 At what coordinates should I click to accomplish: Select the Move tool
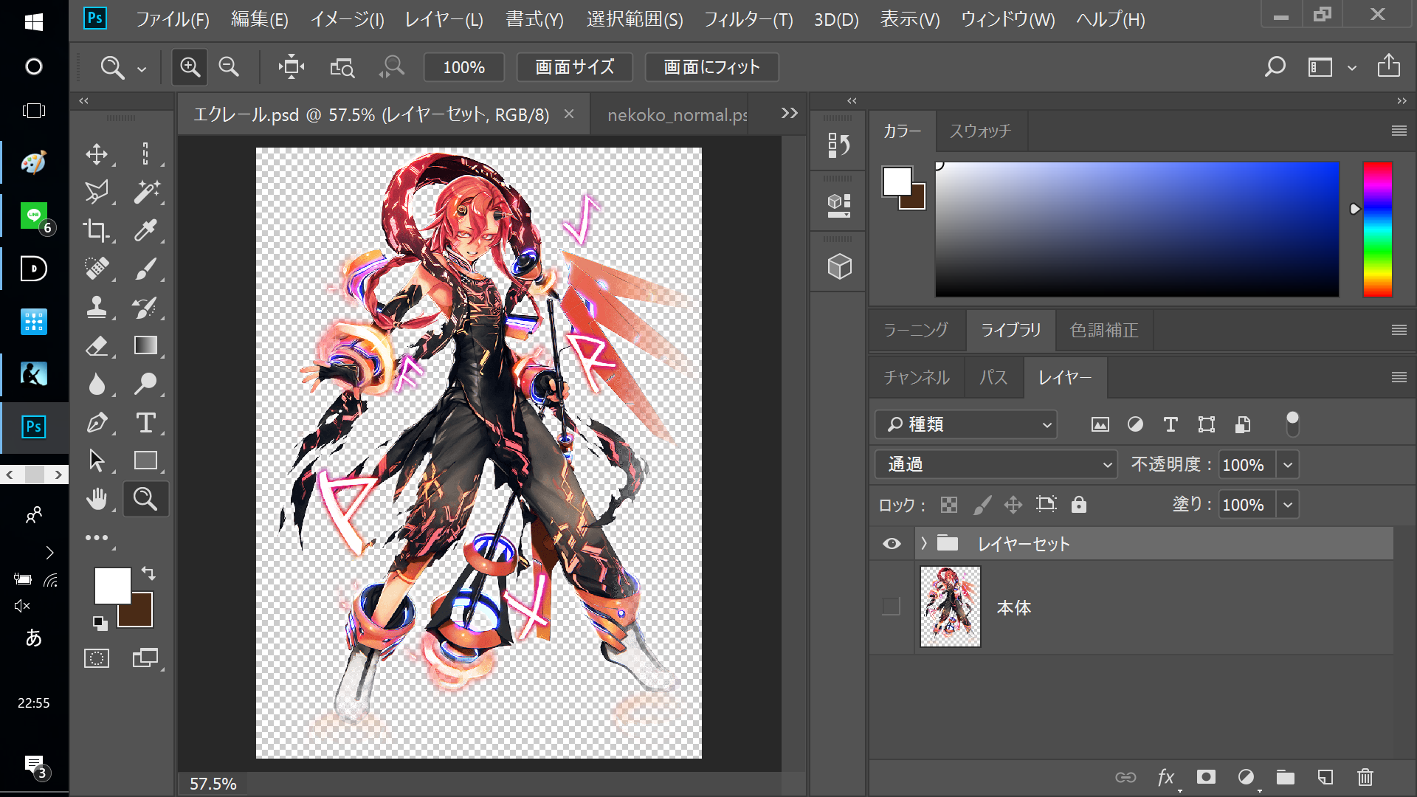pos(97,153)
